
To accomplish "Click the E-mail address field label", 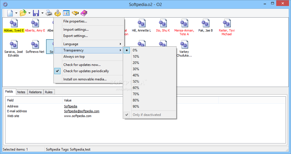I will click(x=17, y=111).
